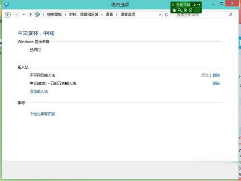241x181 pixels.
Task: Select 语言选项 breadcrumb
Action: click(x=128, y=15)
